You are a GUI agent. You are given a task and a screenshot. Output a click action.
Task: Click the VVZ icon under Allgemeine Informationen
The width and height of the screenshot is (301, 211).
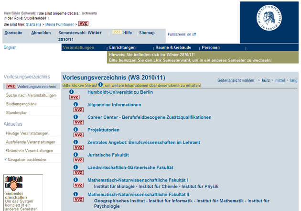pyautogui.click(x=78, y=110)
